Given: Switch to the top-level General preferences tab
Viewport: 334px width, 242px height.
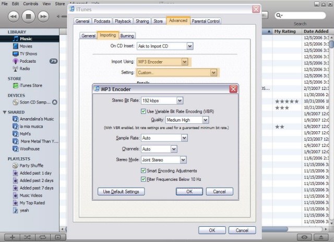Looking at the screenshot, I should point(82,21).
